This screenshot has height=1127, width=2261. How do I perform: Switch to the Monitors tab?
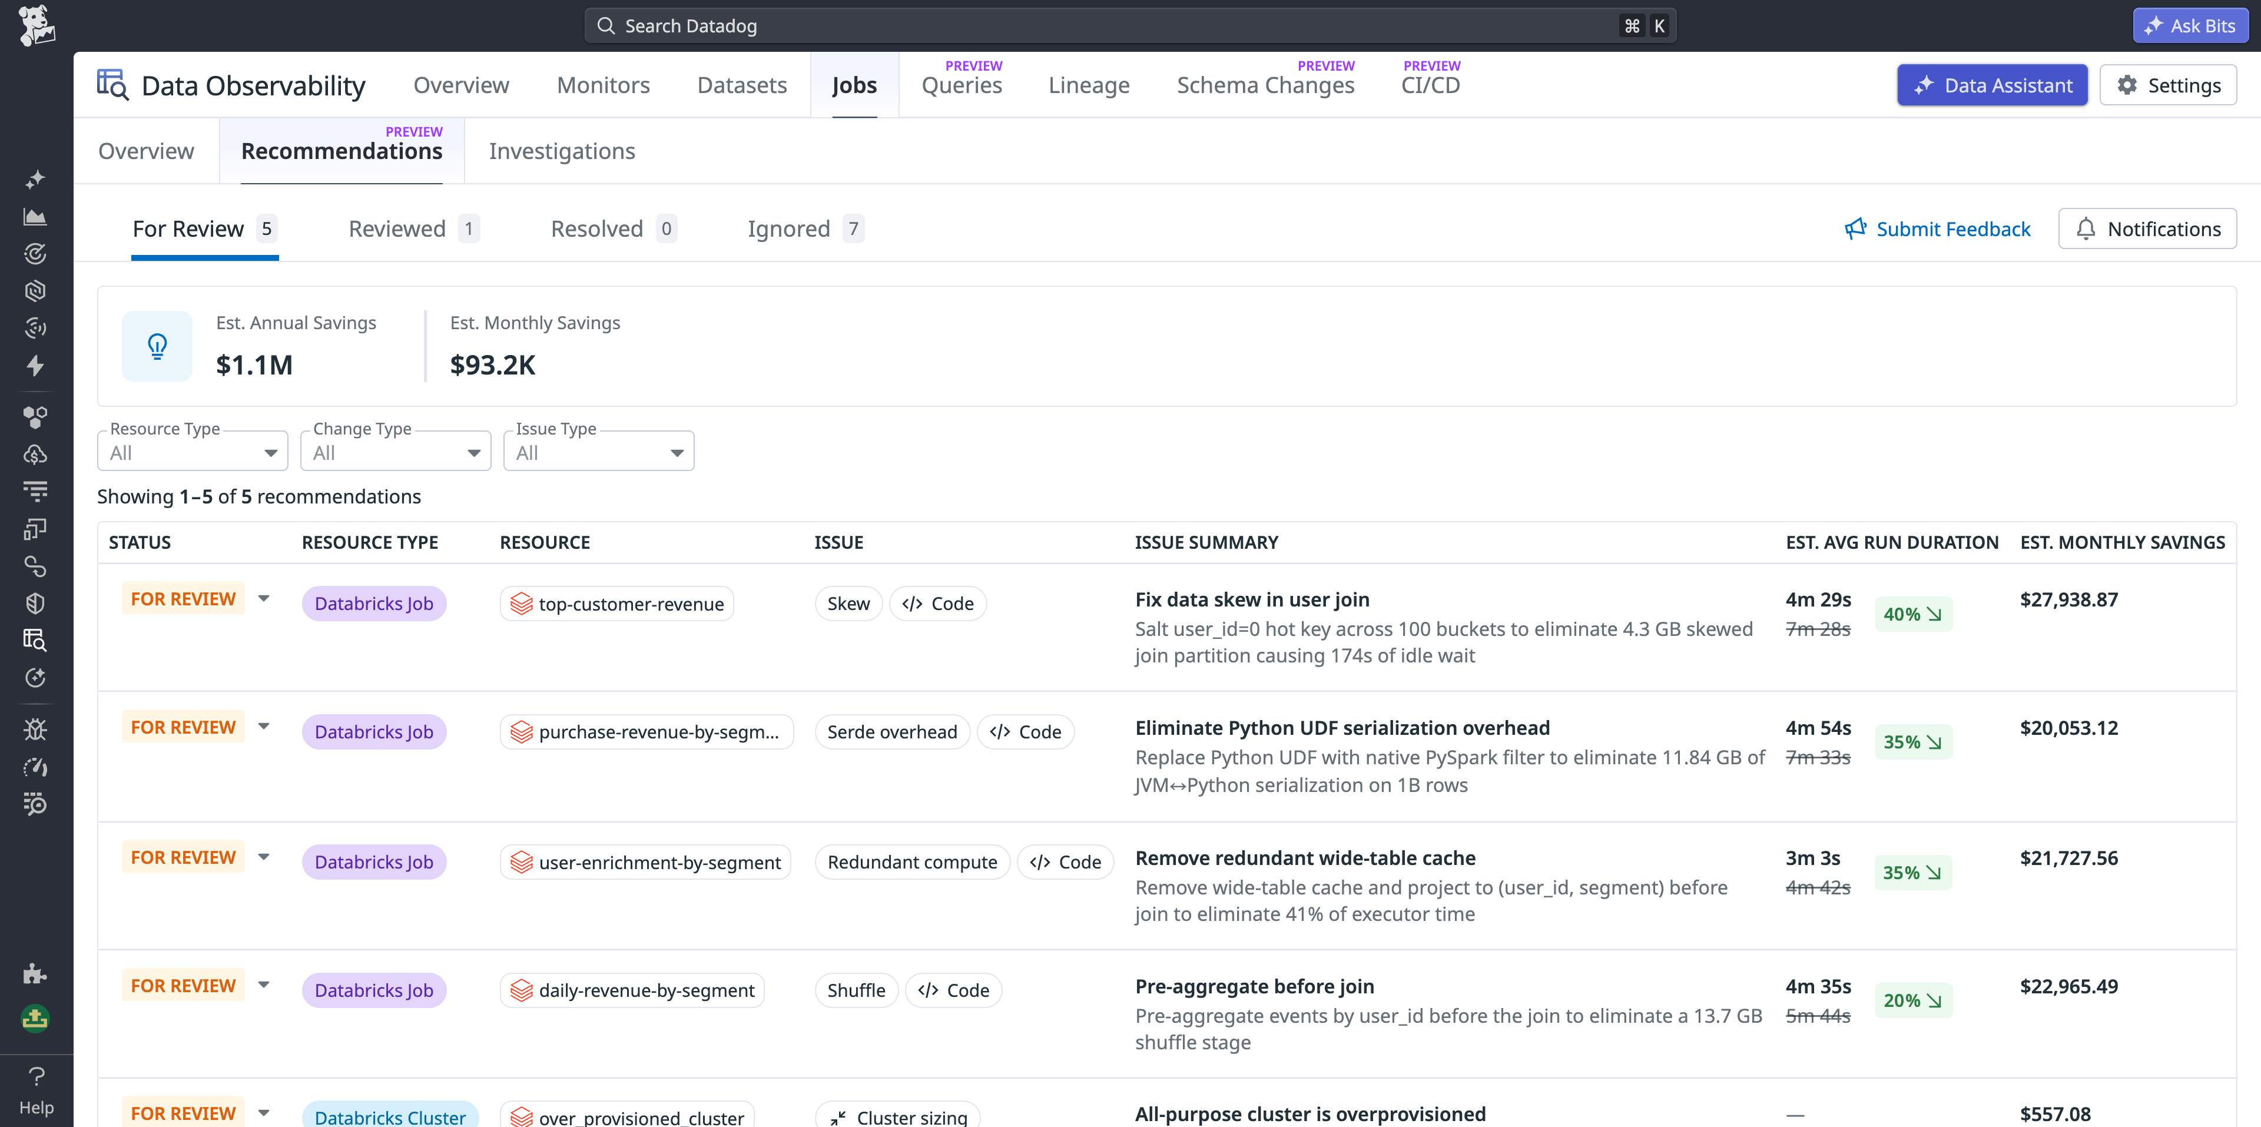pos(603,85)
